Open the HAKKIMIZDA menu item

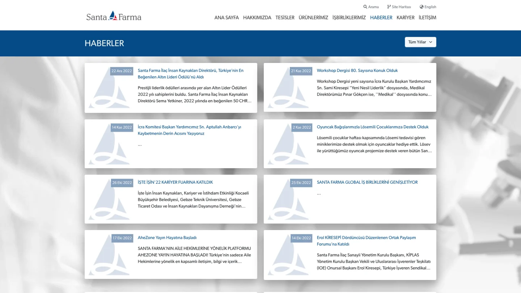257,17
